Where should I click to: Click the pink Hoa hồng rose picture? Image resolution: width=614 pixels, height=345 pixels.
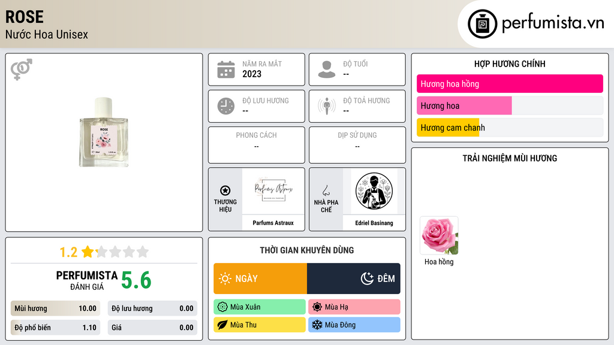[439, 235]
